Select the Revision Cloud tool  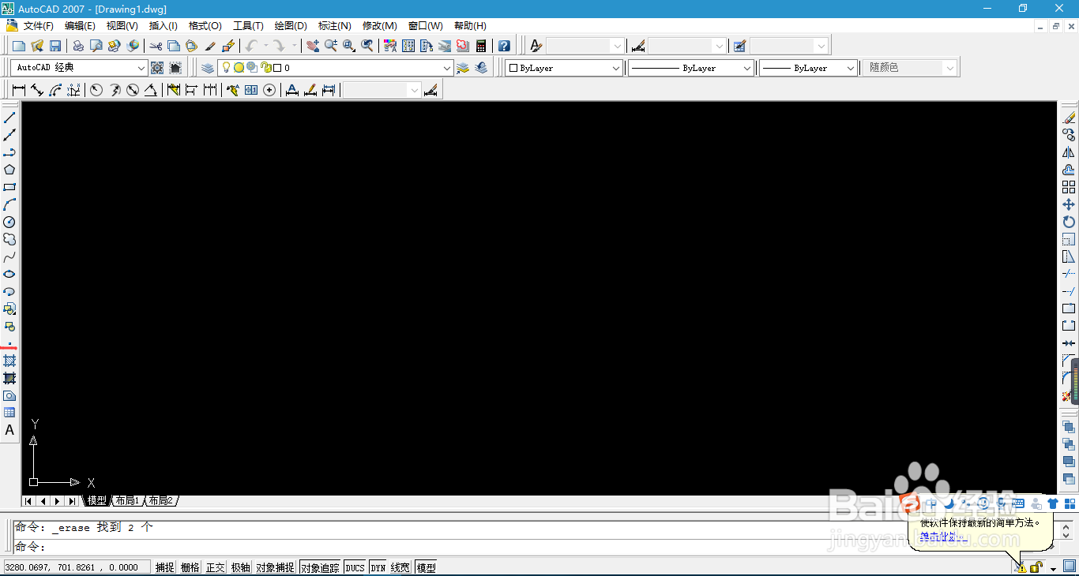click(x=9, y=239)
